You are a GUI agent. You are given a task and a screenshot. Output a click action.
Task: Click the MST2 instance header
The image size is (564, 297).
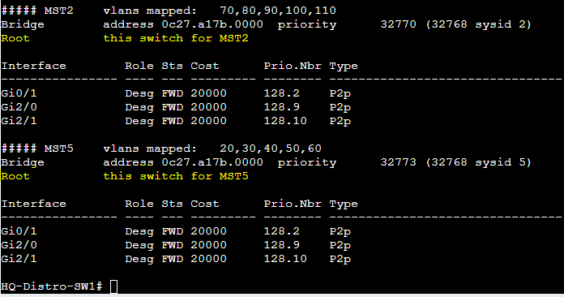(37, 11)
